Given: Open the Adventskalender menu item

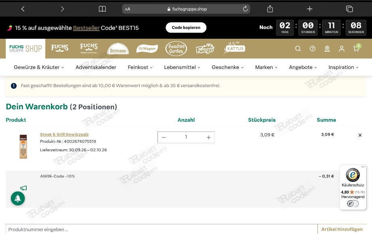Looking at the screenshot, I should pos(96,67).
